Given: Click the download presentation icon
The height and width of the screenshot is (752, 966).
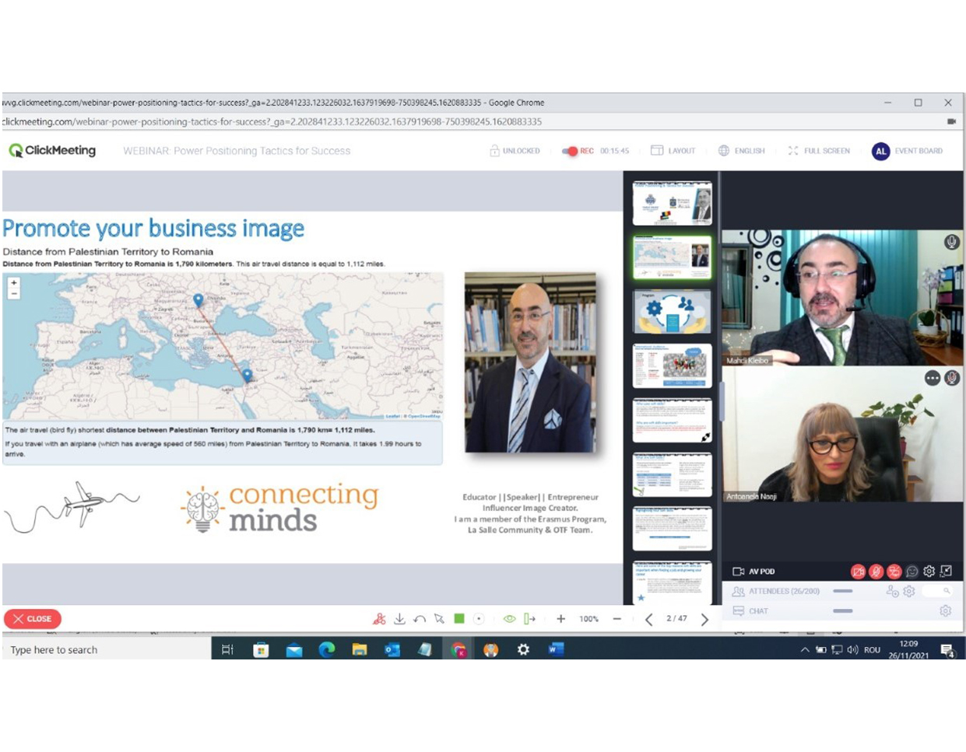Looking at the screenshot, I should tap(399, 619).
